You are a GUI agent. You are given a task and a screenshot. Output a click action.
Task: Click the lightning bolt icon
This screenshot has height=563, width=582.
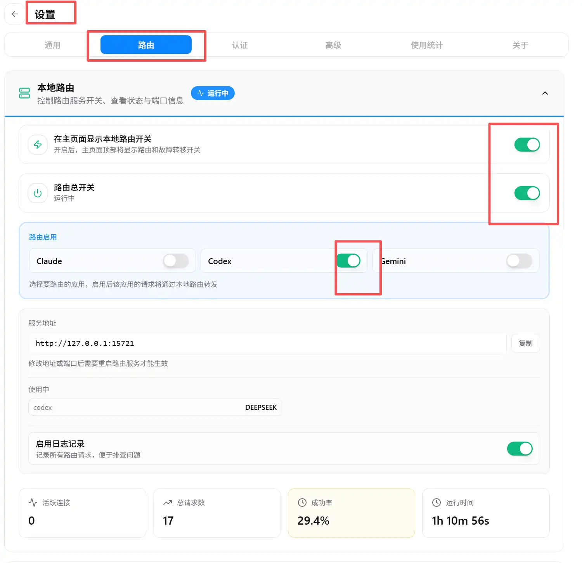[x=38, y=145]
